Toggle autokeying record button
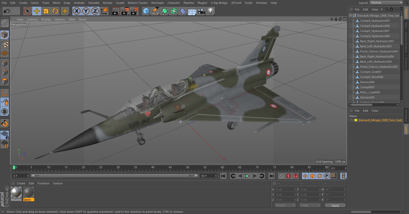Image resolution: width=409 pixels, height=214 pixels. click(288, 176)
